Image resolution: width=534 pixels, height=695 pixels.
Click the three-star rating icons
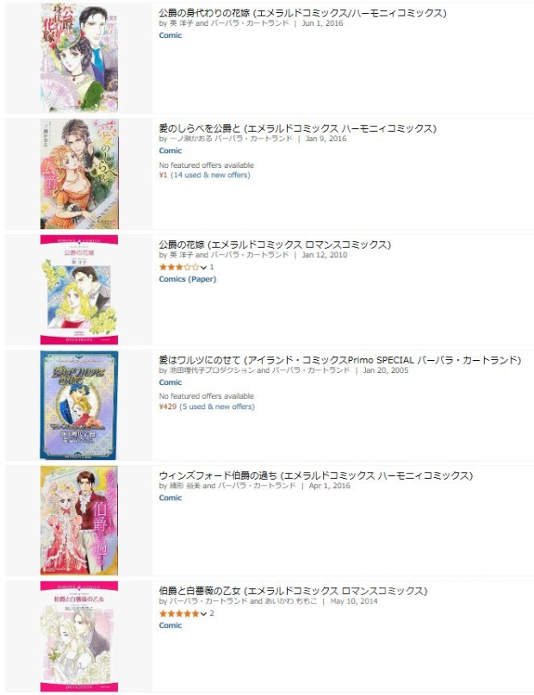coord(179,267)
